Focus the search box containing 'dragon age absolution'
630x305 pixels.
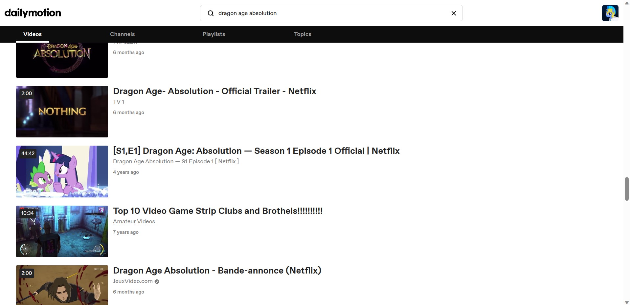(x=331, y=13)
